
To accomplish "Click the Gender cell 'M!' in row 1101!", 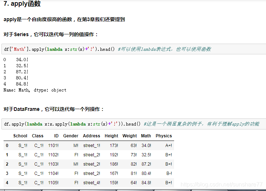I will coord(76,146).
